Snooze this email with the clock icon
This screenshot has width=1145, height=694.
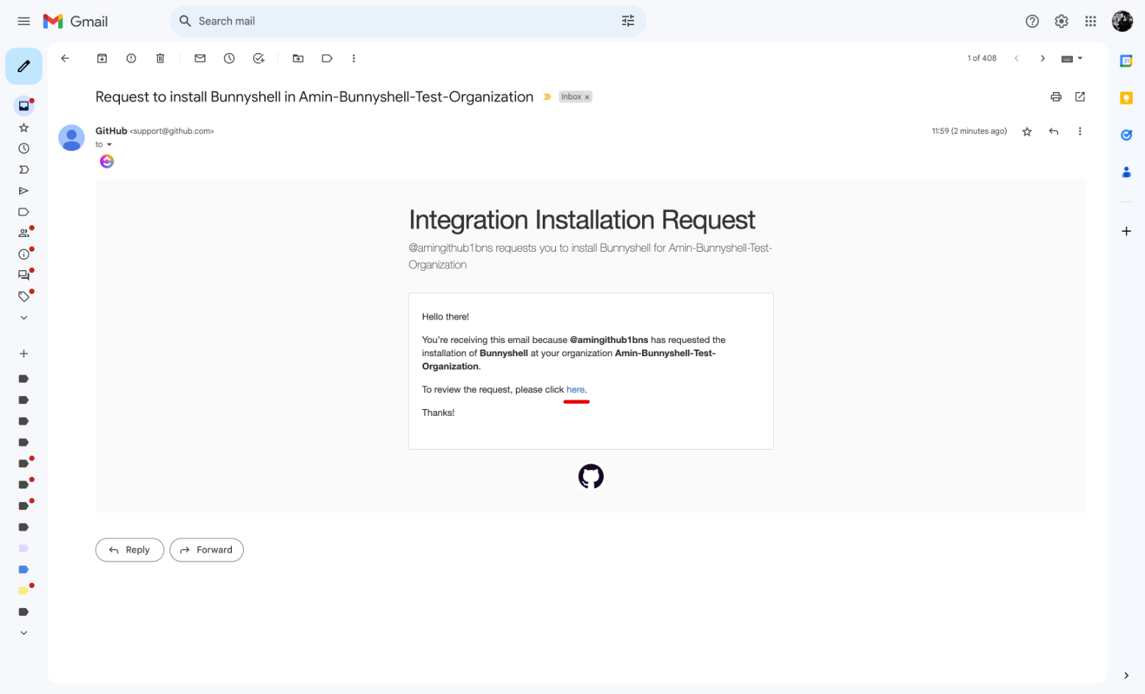click(229, 58)
